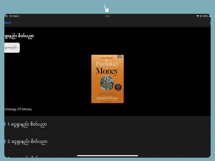Tap the Wi-Fi status icon
Image resolution: width=215 pixels, height=161 pixels.
pyautogui.click(x=197, y=16)
